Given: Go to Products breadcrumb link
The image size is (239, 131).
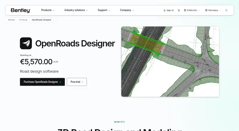Looking at the screenshot, I should pyautogui.click(x=23, y=20).
